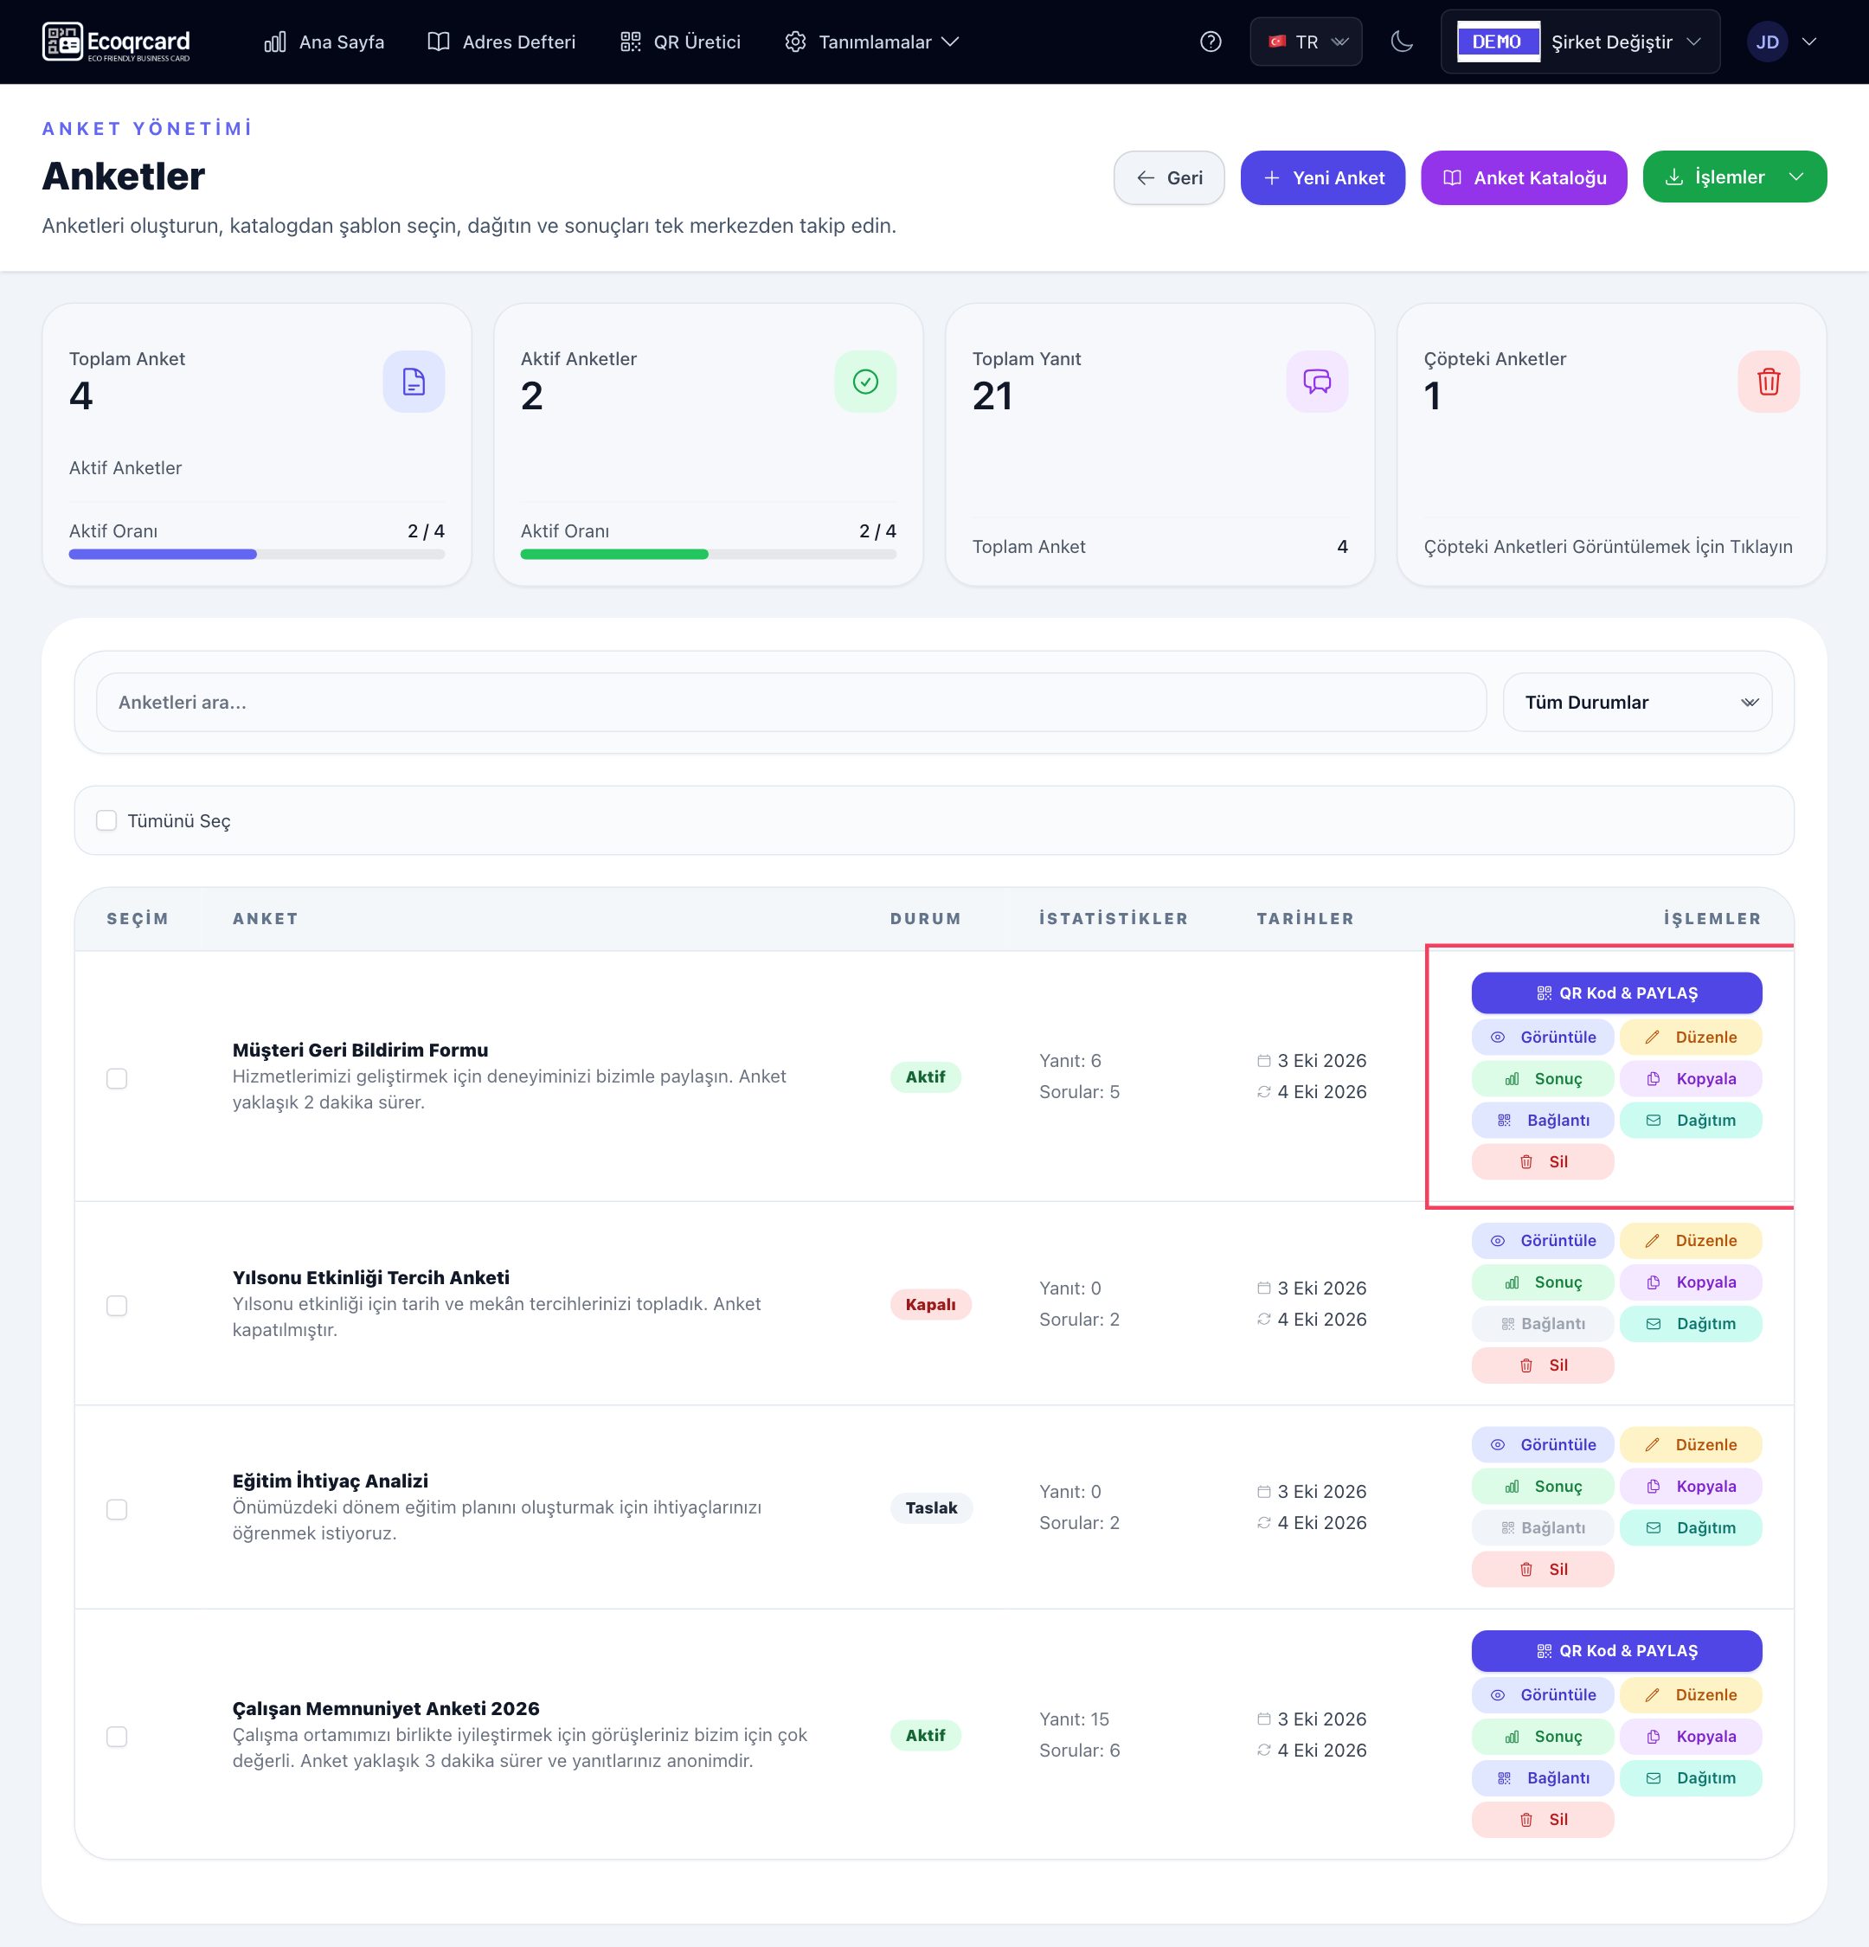This screenshot has height=1947, width=1869.
Task: Click Sil for Eğitim İhtiyaç Analizi
Action: tap(1542, 1570)
